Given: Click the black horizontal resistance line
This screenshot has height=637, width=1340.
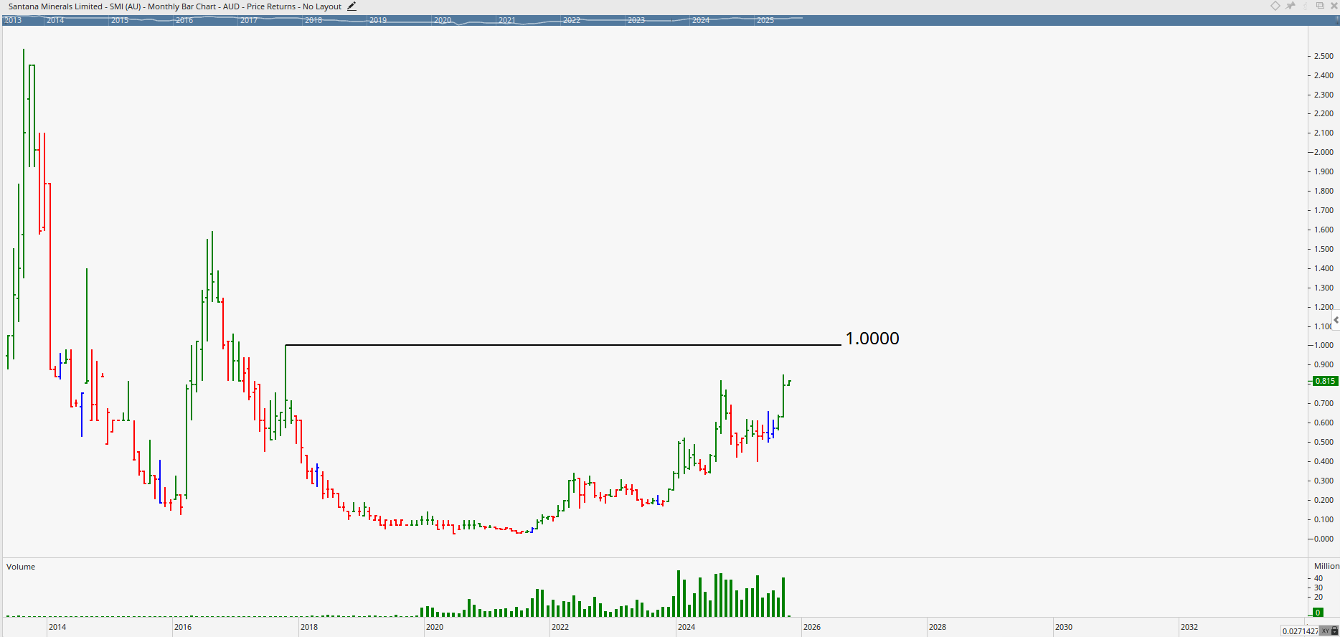Looking at the screenshot, I should coord(560,345).
